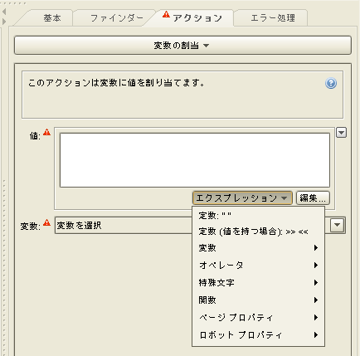Click the right expand arrow at panel edge
Image resolution: width=360 pixels, height=356 pixels.
[4, 22]
